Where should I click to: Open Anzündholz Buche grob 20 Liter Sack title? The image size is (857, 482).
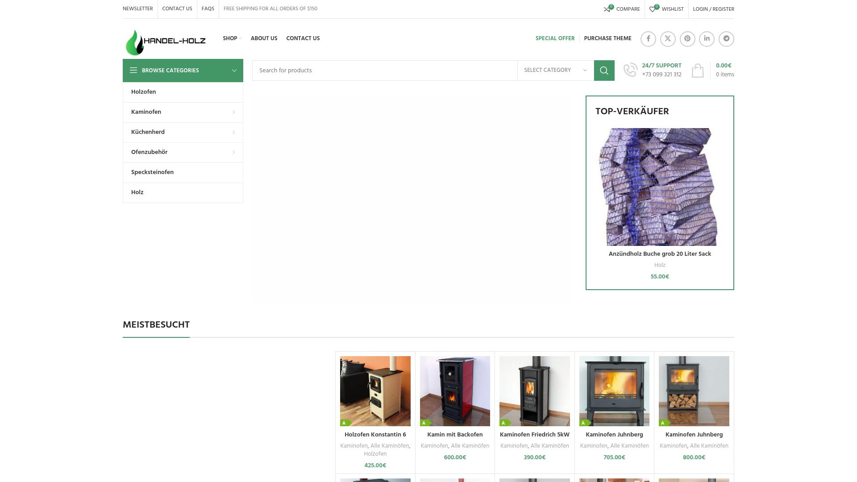tap(660, 254)
